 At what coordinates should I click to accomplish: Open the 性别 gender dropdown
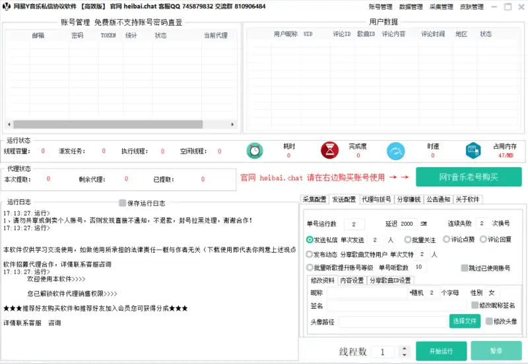tap(493, 292)
